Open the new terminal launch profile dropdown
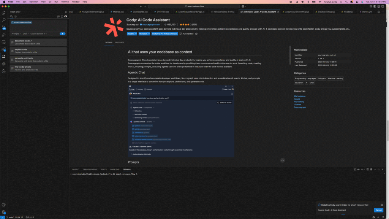 pyautogui.click(x=364, y=169)
